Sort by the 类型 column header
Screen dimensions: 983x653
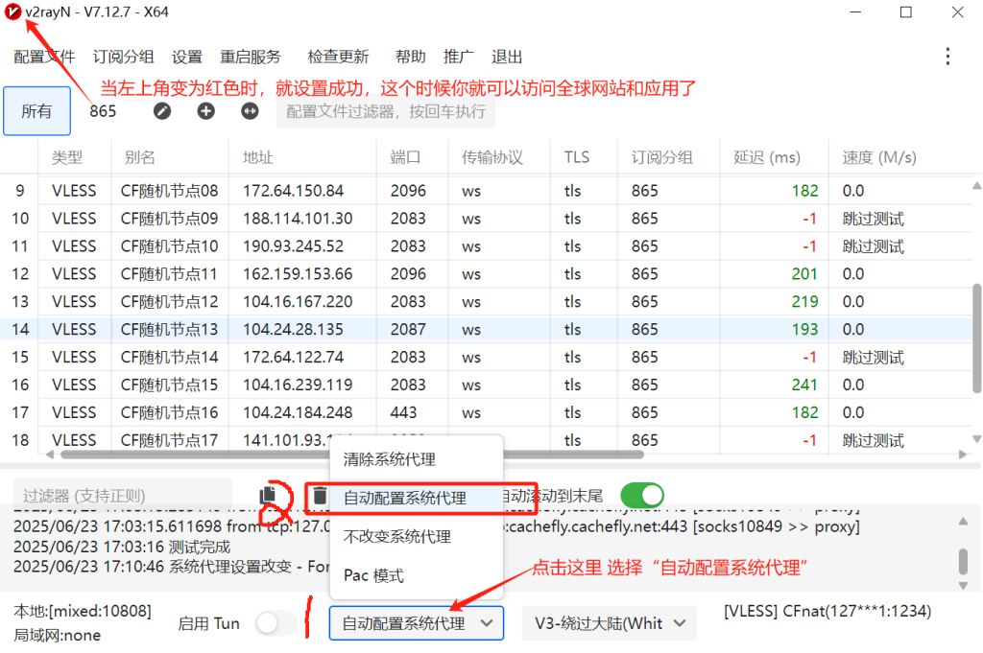74,157
